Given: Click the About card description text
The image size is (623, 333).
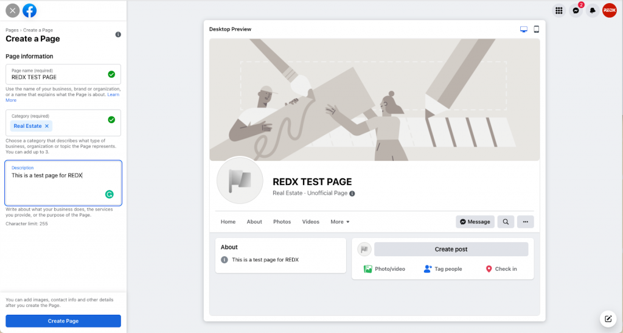Looking at the screenshot, I should [265, 260].
